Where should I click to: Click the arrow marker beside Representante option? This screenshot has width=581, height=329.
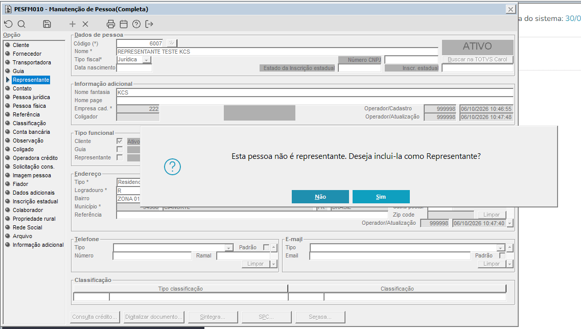pos(8,80)
